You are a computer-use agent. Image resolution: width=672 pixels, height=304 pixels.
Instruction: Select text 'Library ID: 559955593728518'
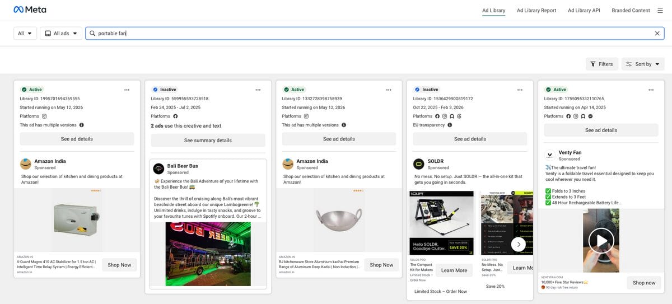(180, 99)
